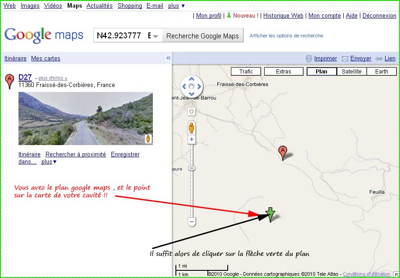Screen dimensions: 400x278
Task: Open the Mon compte link
Action: (x=325, y=15)
